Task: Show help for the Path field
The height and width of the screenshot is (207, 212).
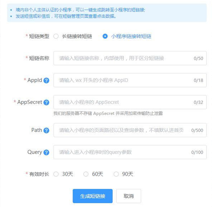Action: [46, 131]
